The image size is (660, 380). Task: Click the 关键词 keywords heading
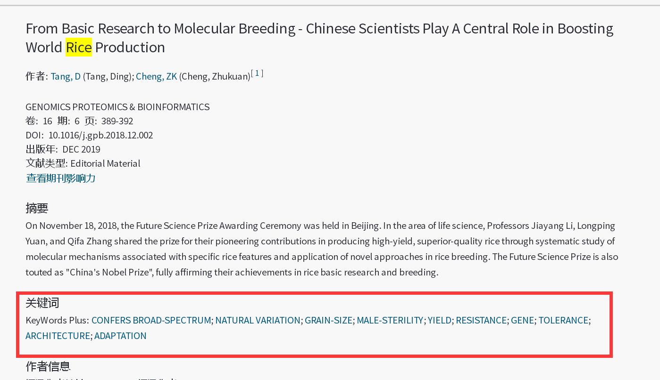pyautogui.click(x=42, y=303)
